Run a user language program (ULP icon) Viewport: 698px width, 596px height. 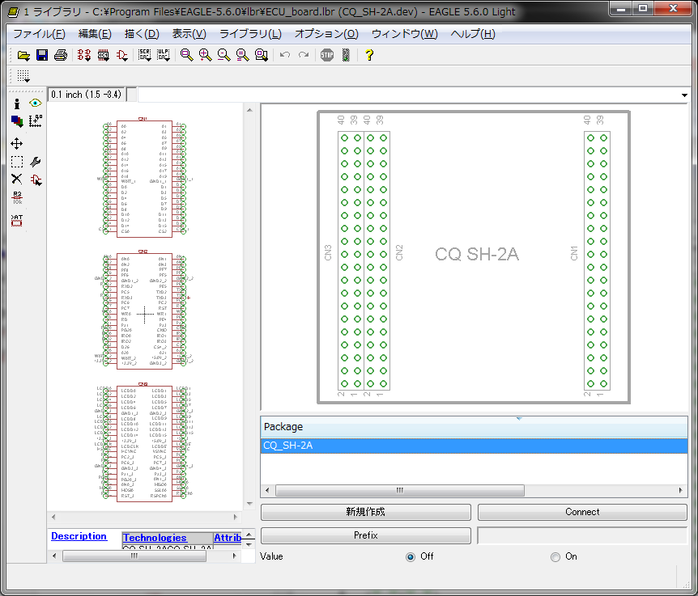(x=164, y=55)
